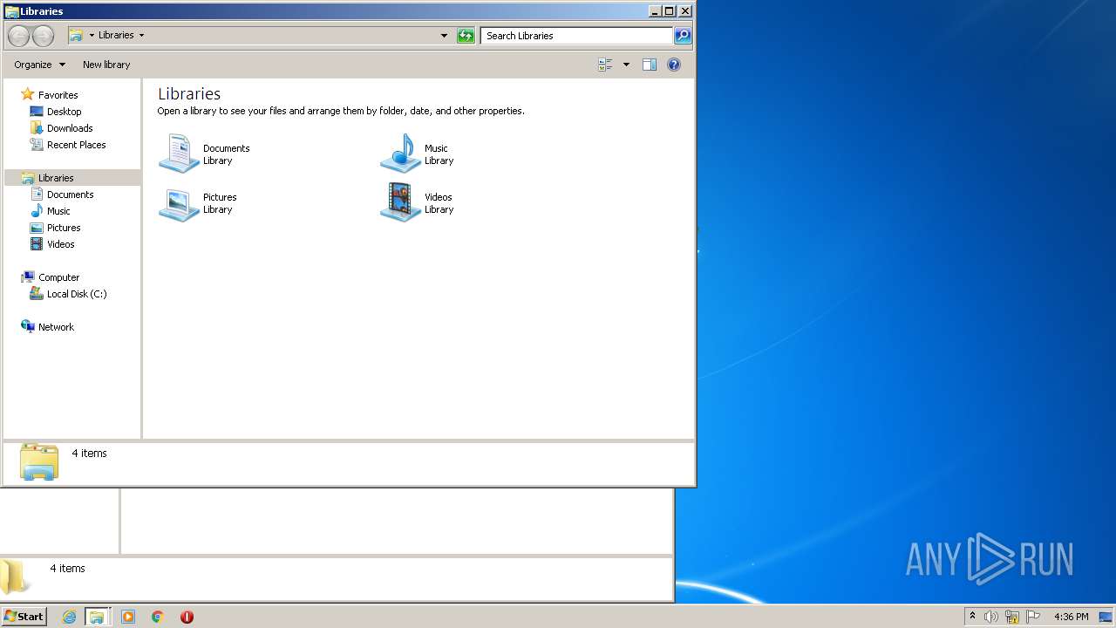Click the search magnifier button
This screenshot has height=628, width=1116.
[683, 36]
